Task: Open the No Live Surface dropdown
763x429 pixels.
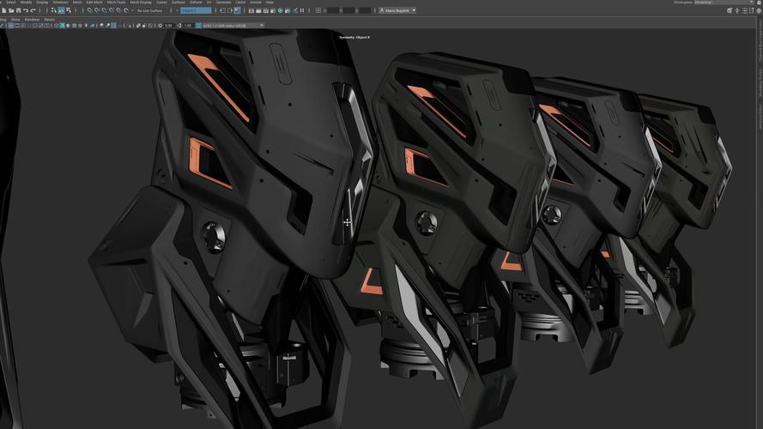Action: tap(151, 10)
